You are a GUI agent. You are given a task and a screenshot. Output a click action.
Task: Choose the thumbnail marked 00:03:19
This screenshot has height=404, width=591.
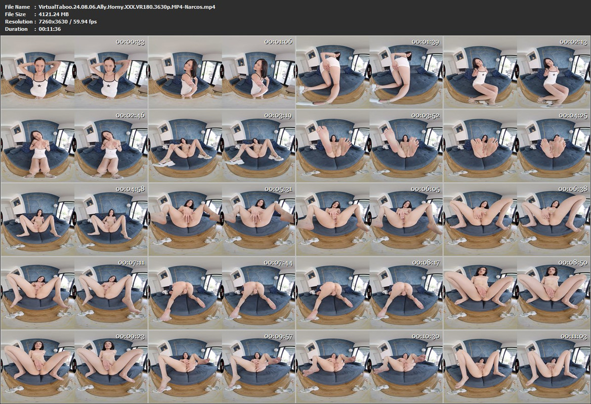click(x=222, y=146)
